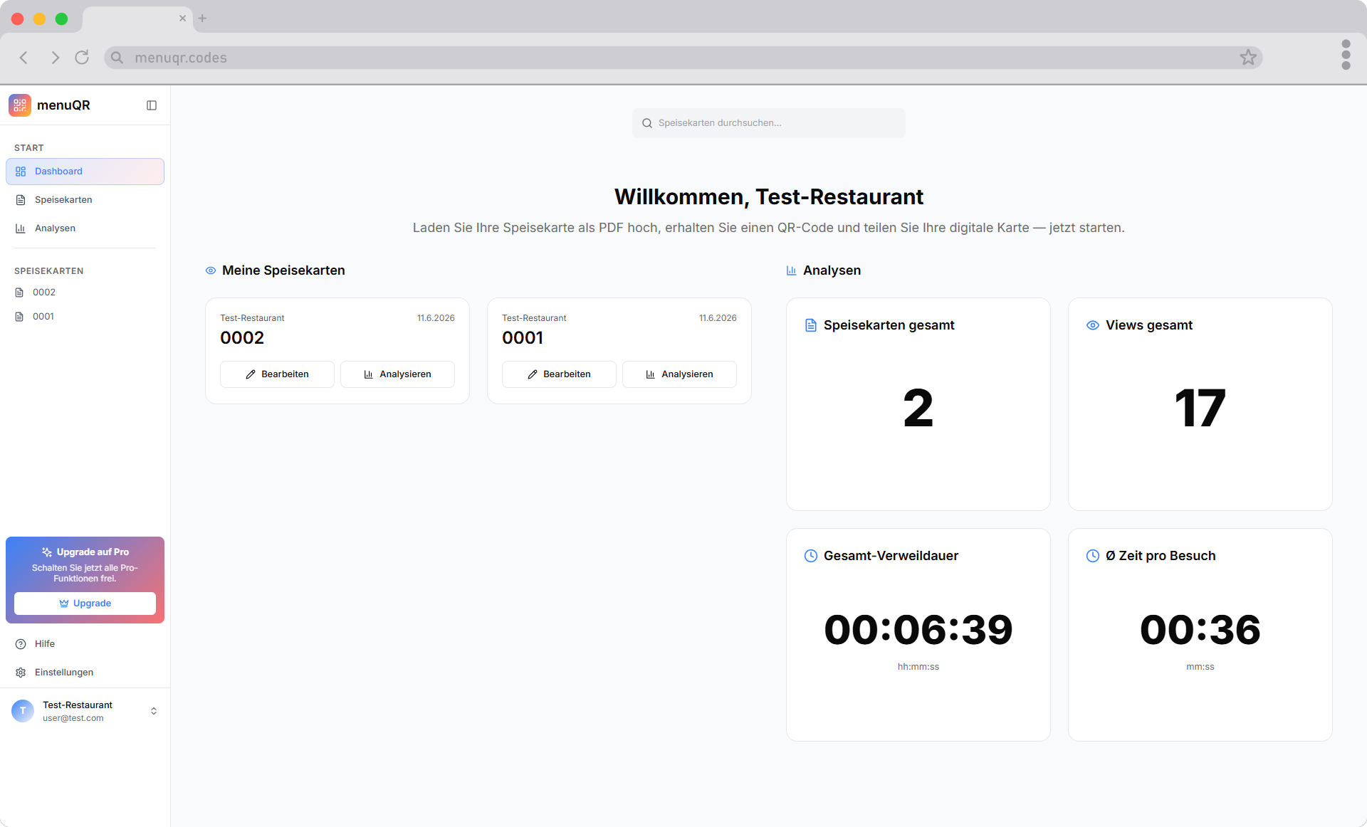Click the Einstellungen gear icon
The image size is (1367, 827).
click(x=21, y=673)
